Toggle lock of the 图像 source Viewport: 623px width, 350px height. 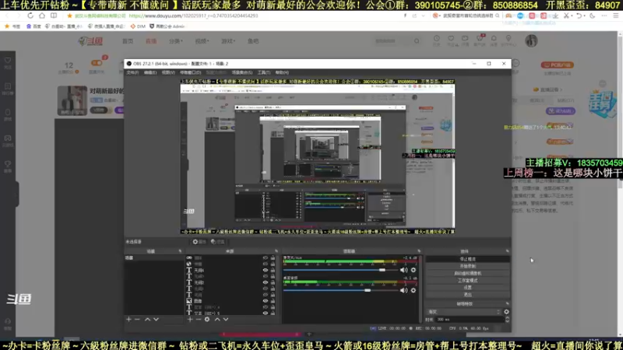click(x=273, y=301)
